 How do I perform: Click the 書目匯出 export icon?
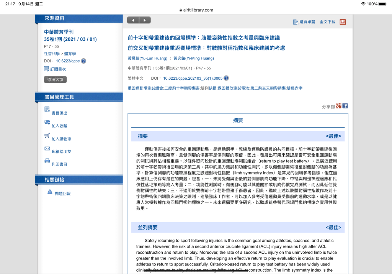pos(47,110)
